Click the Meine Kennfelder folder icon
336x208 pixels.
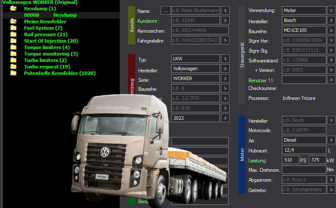(x=13, y=22)
